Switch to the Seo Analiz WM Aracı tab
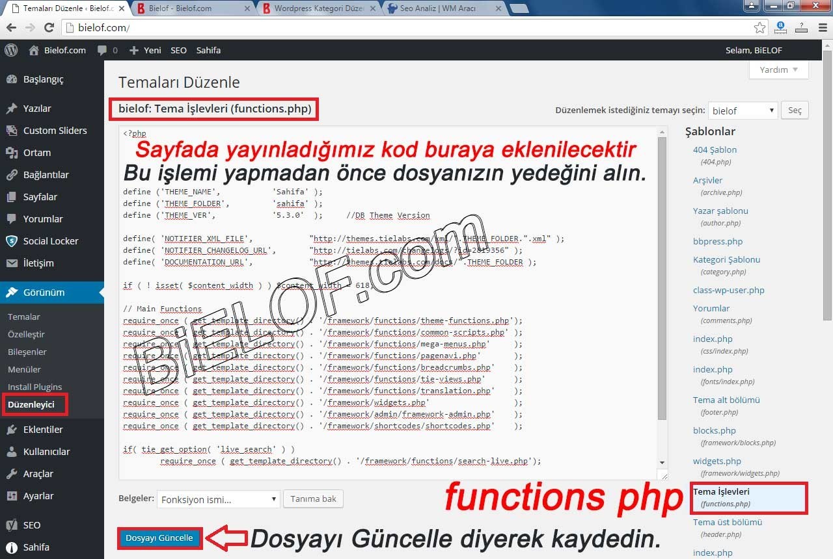 tap(443, 9)
